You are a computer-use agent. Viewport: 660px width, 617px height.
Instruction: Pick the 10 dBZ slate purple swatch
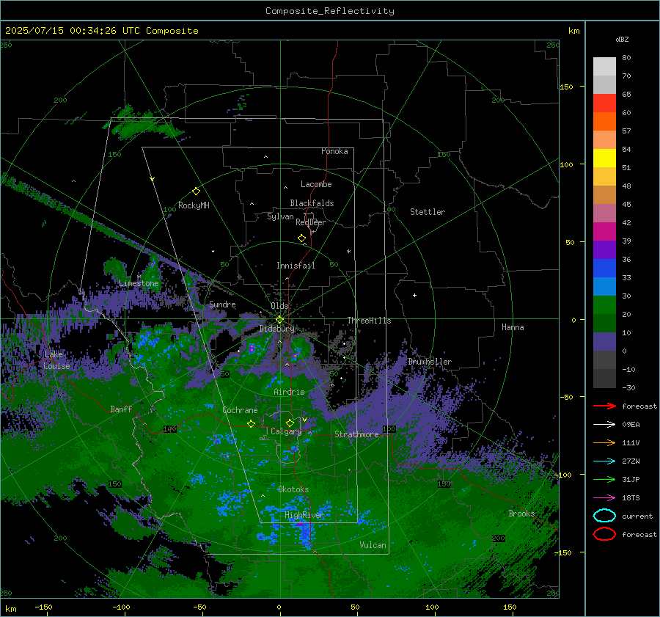[604, 342]
